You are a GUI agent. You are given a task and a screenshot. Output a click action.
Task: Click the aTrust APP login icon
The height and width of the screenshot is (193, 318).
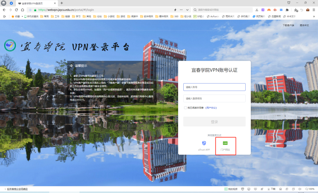coord(204,143)
